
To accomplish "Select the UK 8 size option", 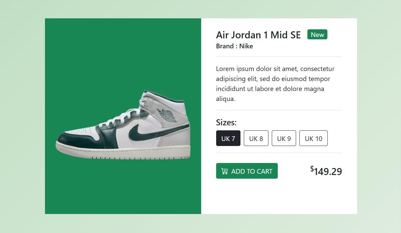I will [256, 138].
